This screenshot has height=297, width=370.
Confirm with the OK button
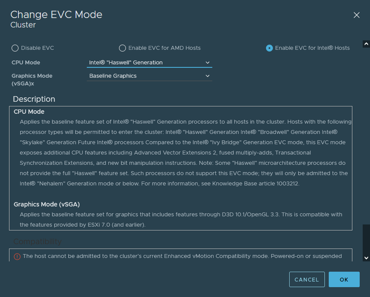coord(344,279)
